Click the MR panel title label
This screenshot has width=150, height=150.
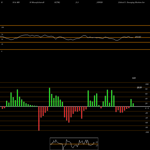point(134,78)
